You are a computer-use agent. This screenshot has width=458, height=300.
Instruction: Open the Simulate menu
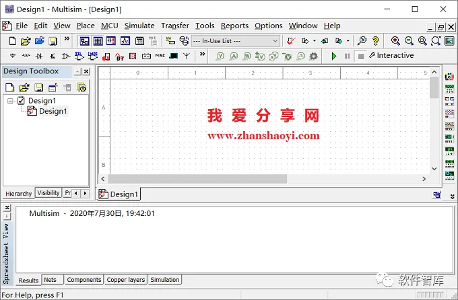coord(139,26)
